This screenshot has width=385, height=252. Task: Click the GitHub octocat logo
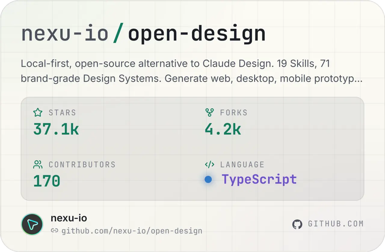coord(297,224)
